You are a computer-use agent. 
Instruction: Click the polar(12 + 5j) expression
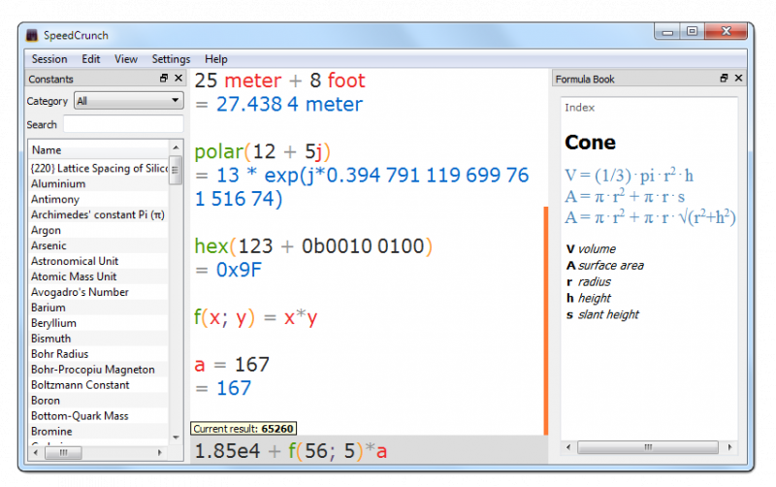tap(262, 151)
